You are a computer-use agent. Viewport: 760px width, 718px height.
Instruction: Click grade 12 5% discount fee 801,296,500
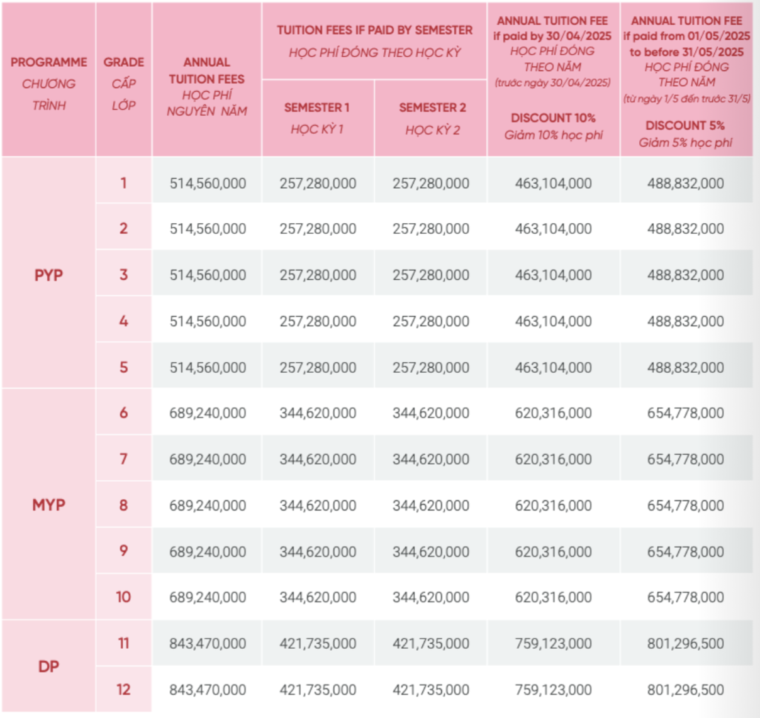coord(685,690)
